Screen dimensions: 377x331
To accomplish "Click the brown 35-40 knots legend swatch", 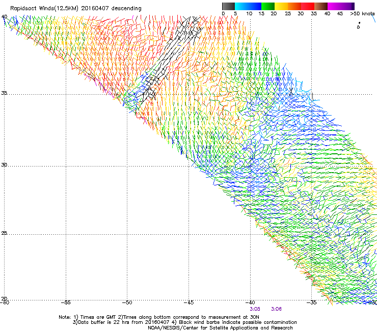I will pyautogui.click(x=321, y=6).
